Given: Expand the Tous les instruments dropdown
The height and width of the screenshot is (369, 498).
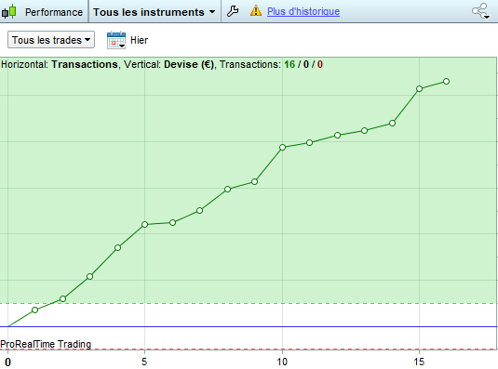Looking at the screenshot, I should tap(154, 12).
